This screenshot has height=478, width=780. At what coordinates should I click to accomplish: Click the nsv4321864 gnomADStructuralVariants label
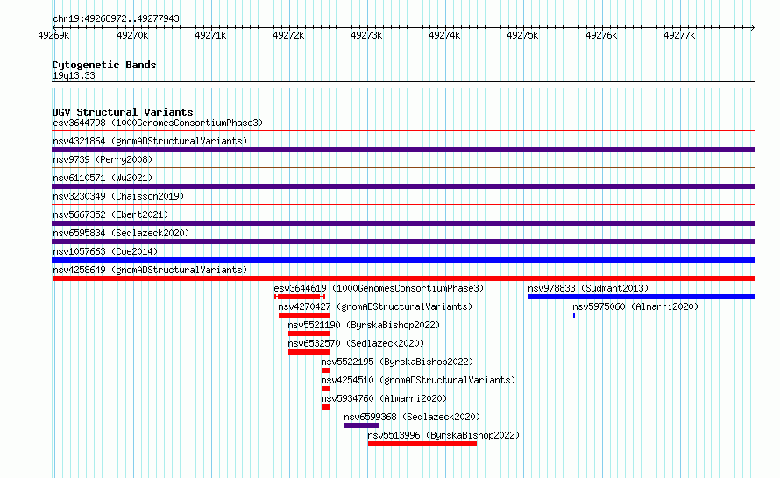click(x=150, y=141)
